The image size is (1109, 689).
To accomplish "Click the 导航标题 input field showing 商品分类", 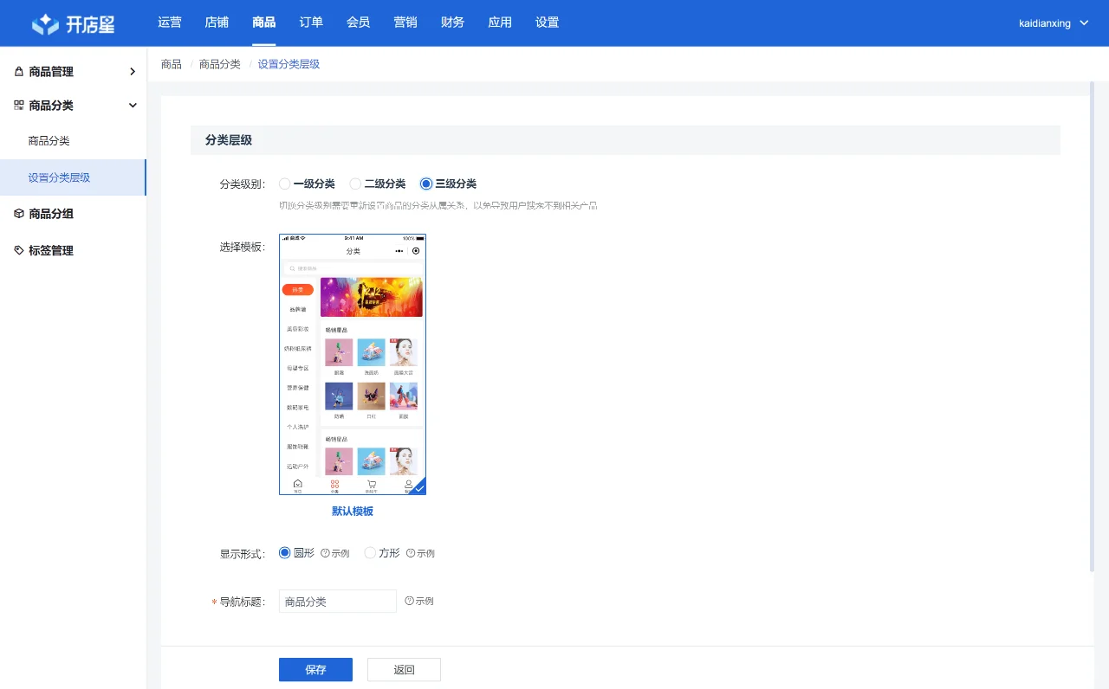I will (337, 600).
